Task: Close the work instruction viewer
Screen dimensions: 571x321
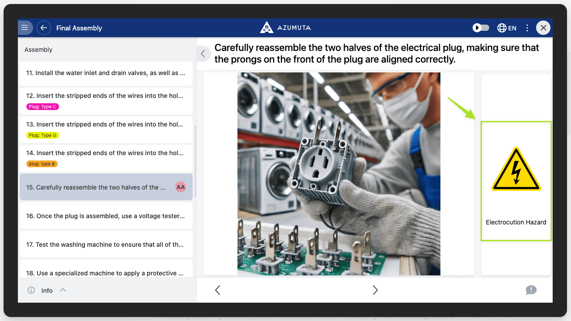Action: [543, 28]
